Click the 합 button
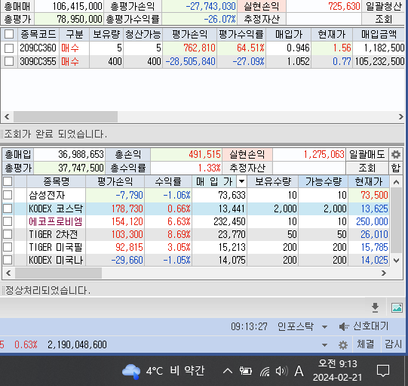Image resolution: width=408 pixels, height=386 pixels. [396, 168]
